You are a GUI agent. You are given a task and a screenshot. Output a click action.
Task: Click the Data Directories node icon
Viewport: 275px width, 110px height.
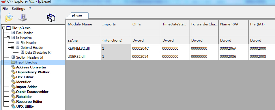point(22,53)
